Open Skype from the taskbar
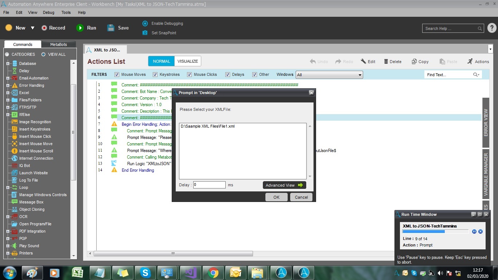Screen dimensions: 498x280 [146, 273]
